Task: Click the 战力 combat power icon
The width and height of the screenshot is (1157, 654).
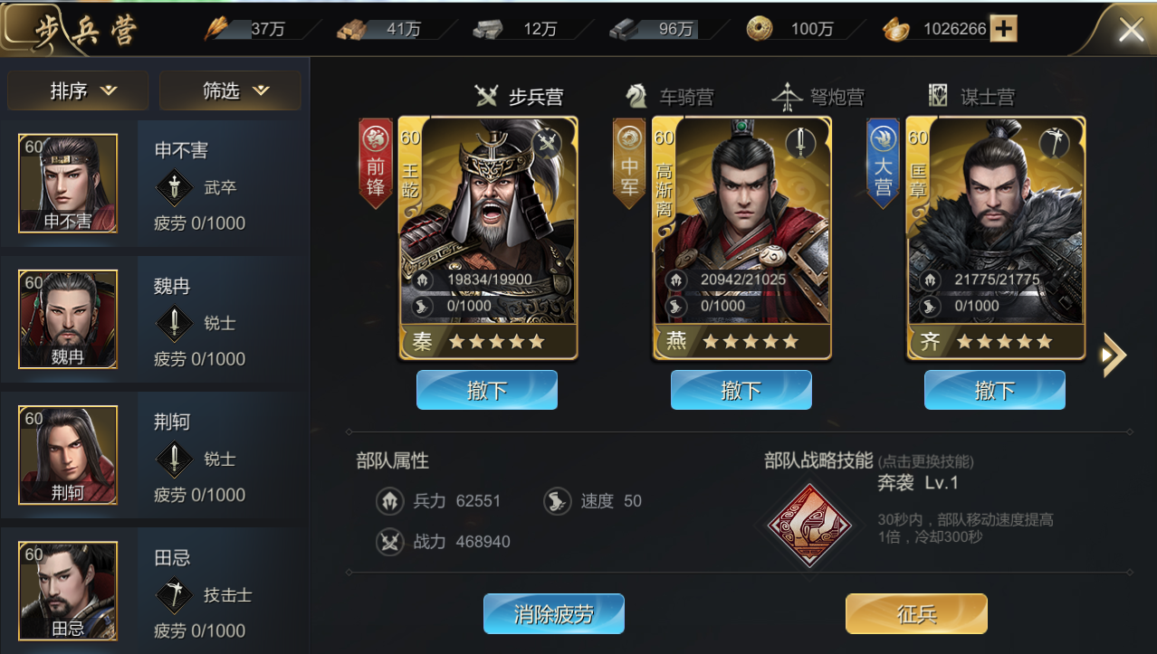Action: pyautogui.click(x=389, y=542)
